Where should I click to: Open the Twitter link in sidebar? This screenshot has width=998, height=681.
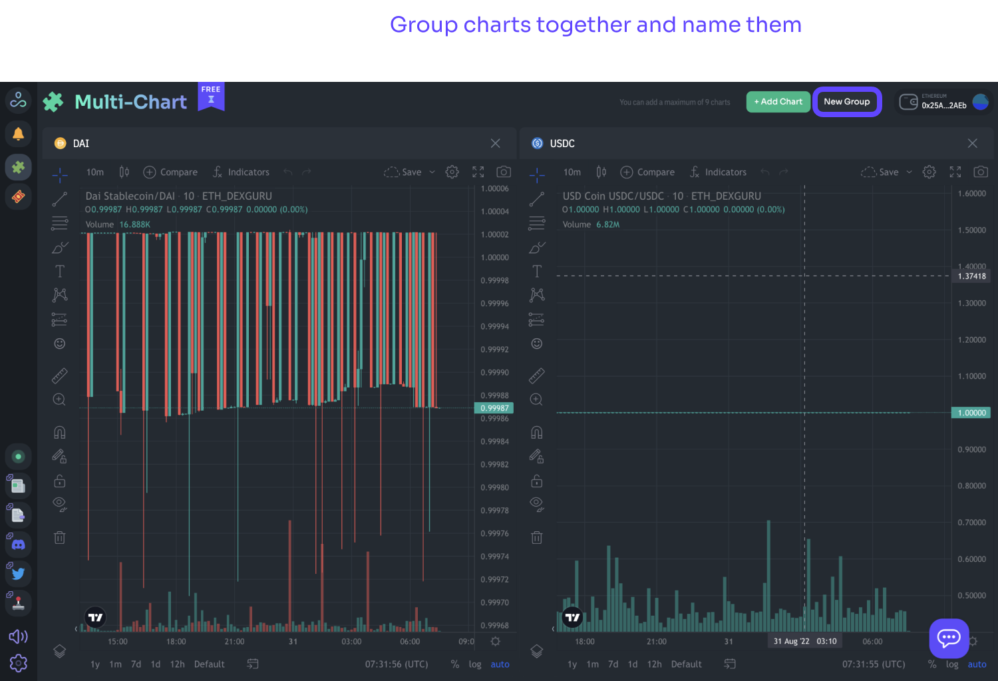(19, 573)
